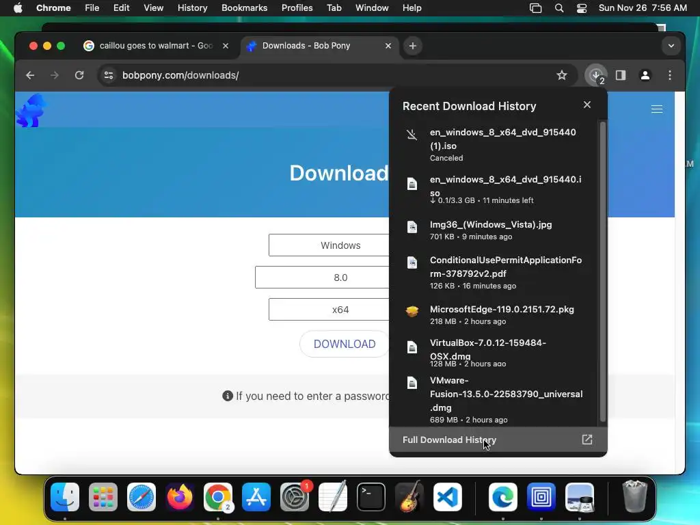This screenshot has height=525, width=700.
Task: Open Launchpad from the dock
Action: [103, 497]
